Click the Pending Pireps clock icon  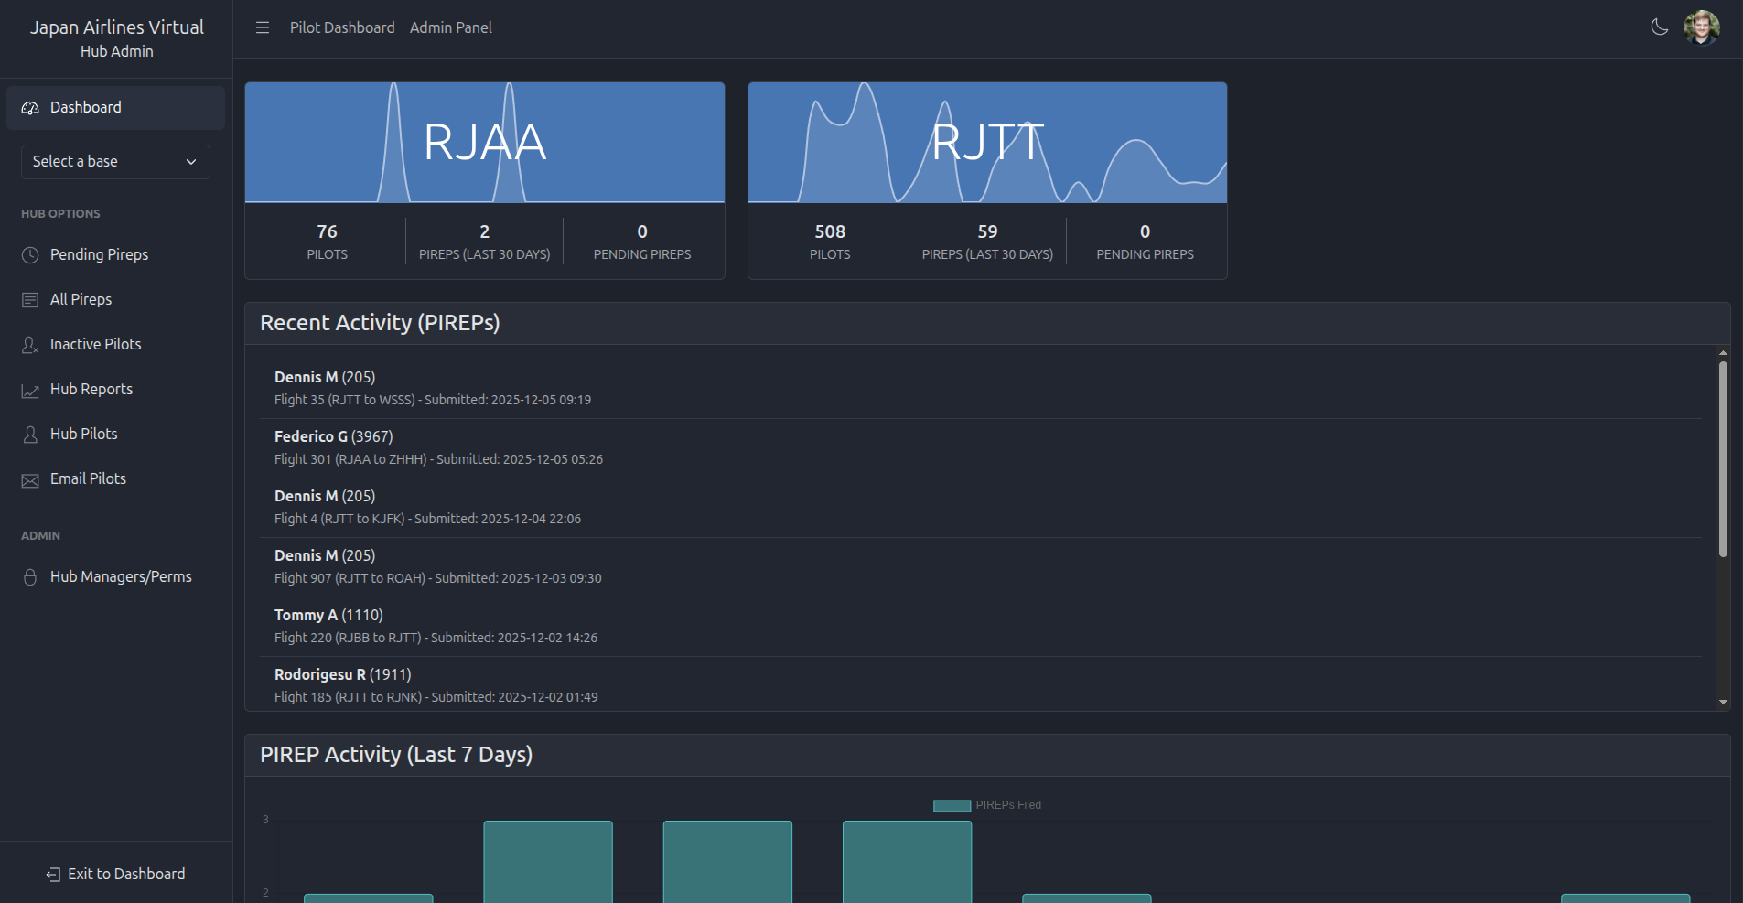coord(30,255)
